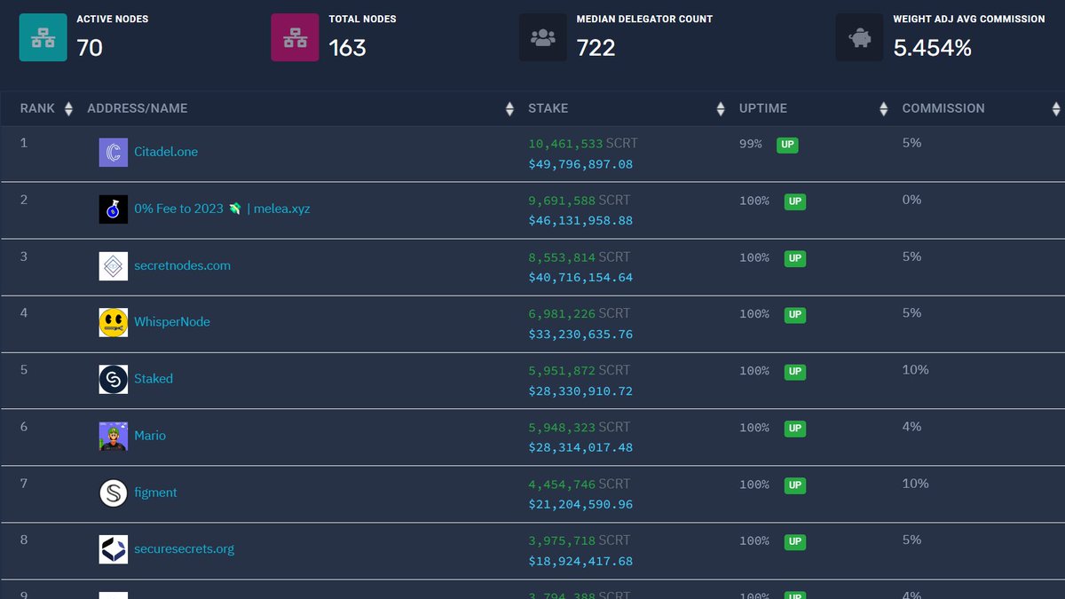Open the secretnodes.com validator link
The width and height of the screenshot is (1065, 599).
(x=182, y=265)
